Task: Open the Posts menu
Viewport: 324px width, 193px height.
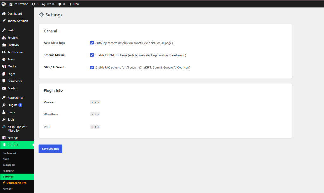Action: (11, 30)
